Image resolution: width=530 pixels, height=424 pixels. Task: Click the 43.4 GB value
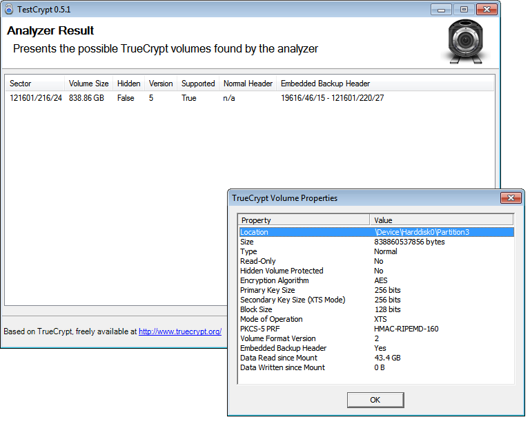point(387,358)
